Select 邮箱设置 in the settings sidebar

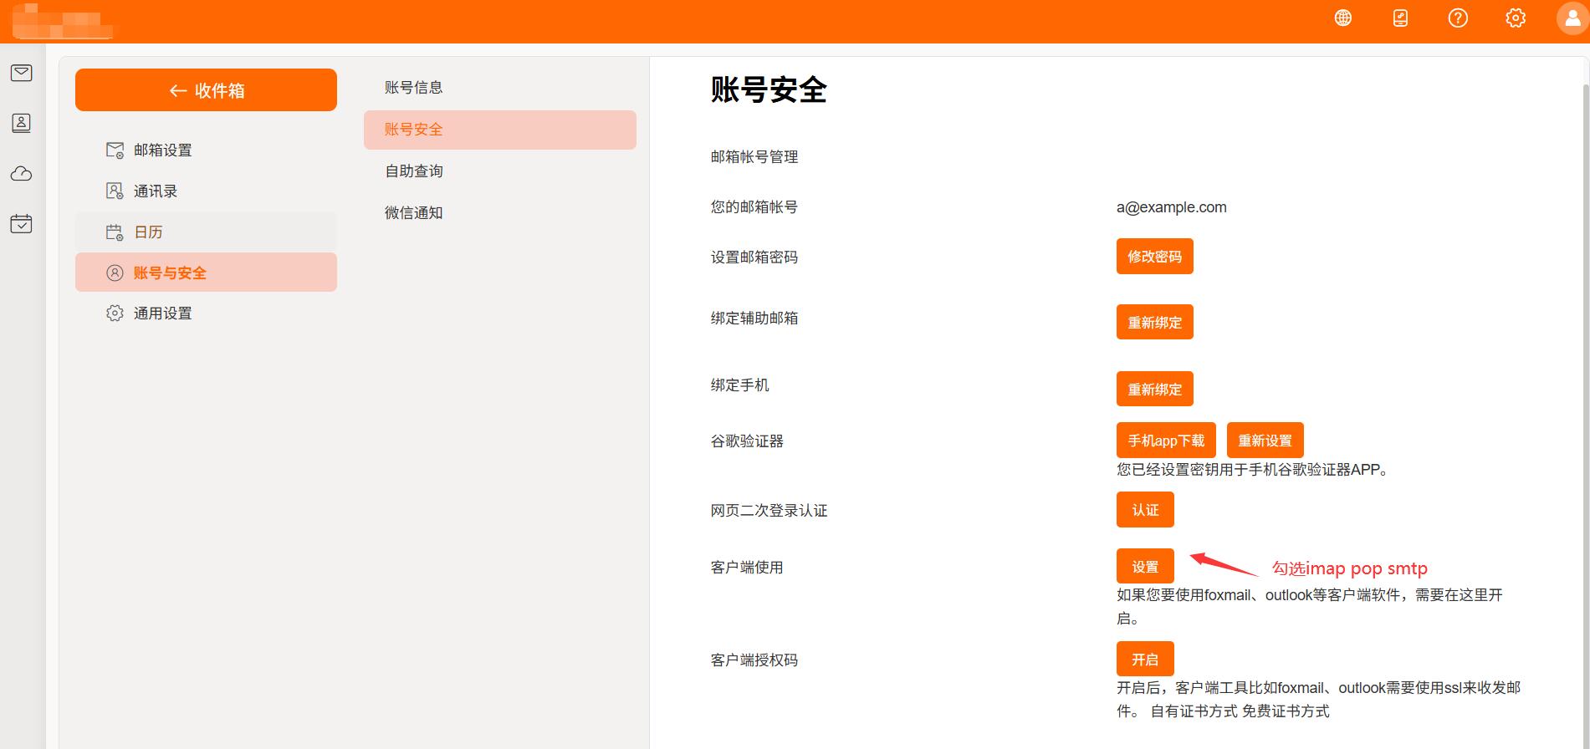tap(162, 150)
